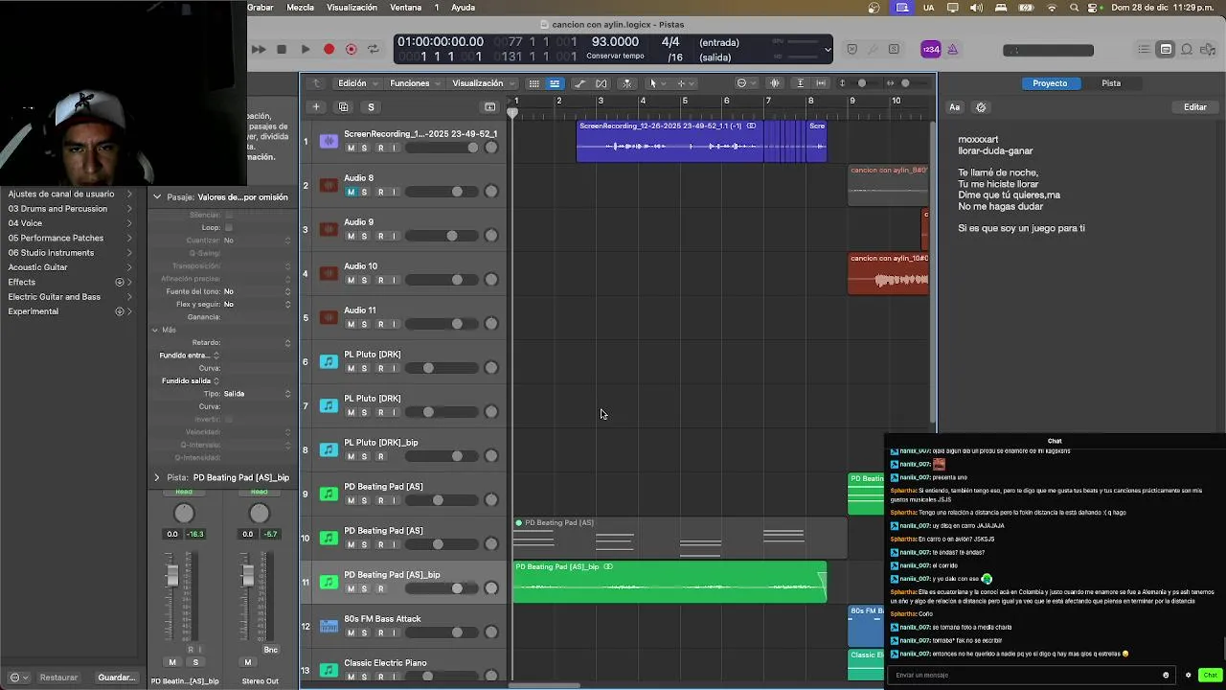1226x690 pixels.
Task: Switch tracks area to grid view icon
Action: click(534, 83)
